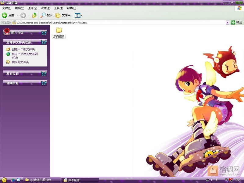This screenshot has width=244, height=183.
Task: Click 共享此文件夹 link
Action: tap(20, 62)
